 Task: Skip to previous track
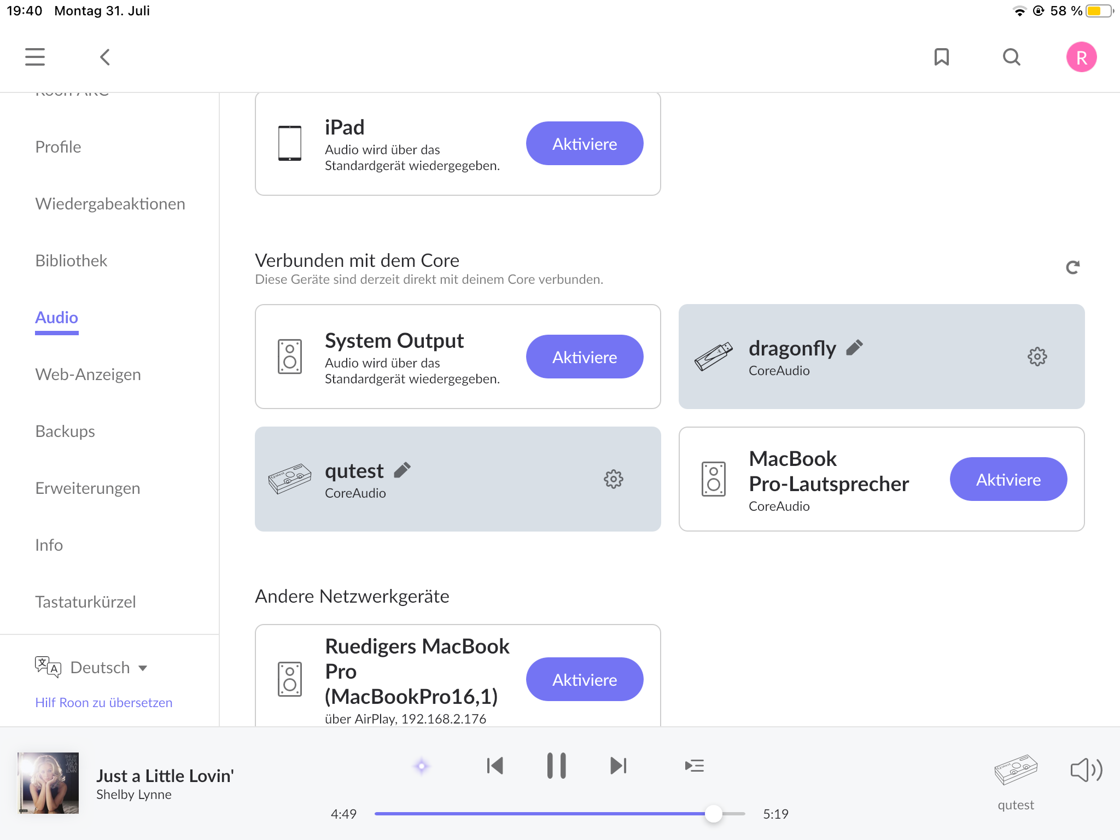[x=495, y=766]
